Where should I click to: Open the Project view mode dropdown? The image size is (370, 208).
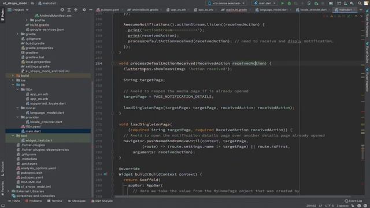tap(18, 10)
